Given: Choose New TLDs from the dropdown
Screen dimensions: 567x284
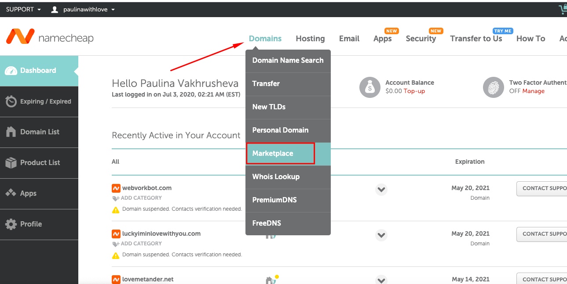Looking at the screenshot, I should pyautogui.click(x=288, y=107).
